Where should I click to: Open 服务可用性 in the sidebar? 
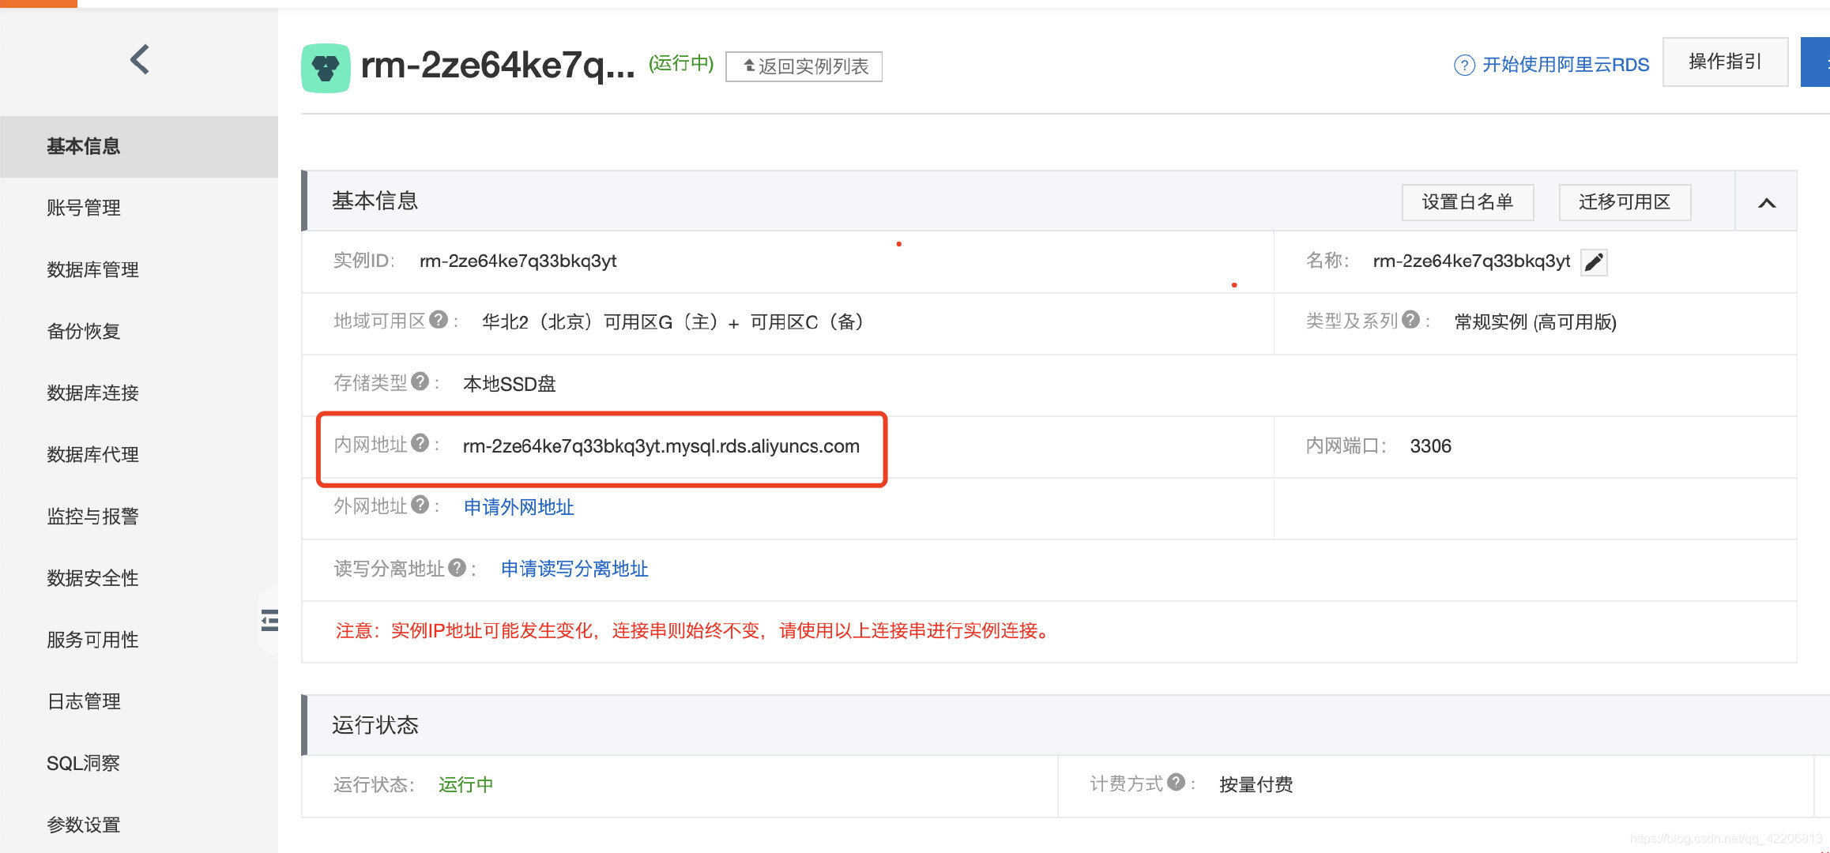click(x=139, y=639)
